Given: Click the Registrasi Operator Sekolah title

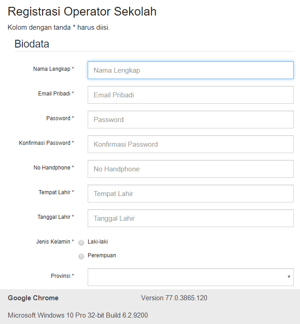Looking at the screenshot, I should (82, 11).
